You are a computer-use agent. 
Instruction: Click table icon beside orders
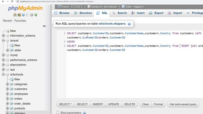[x=12, y=99]
